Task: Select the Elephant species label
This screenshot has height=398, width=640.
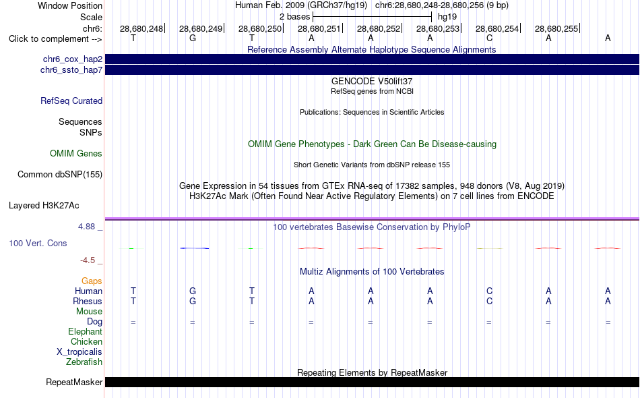Action: [x=85, y=331]
